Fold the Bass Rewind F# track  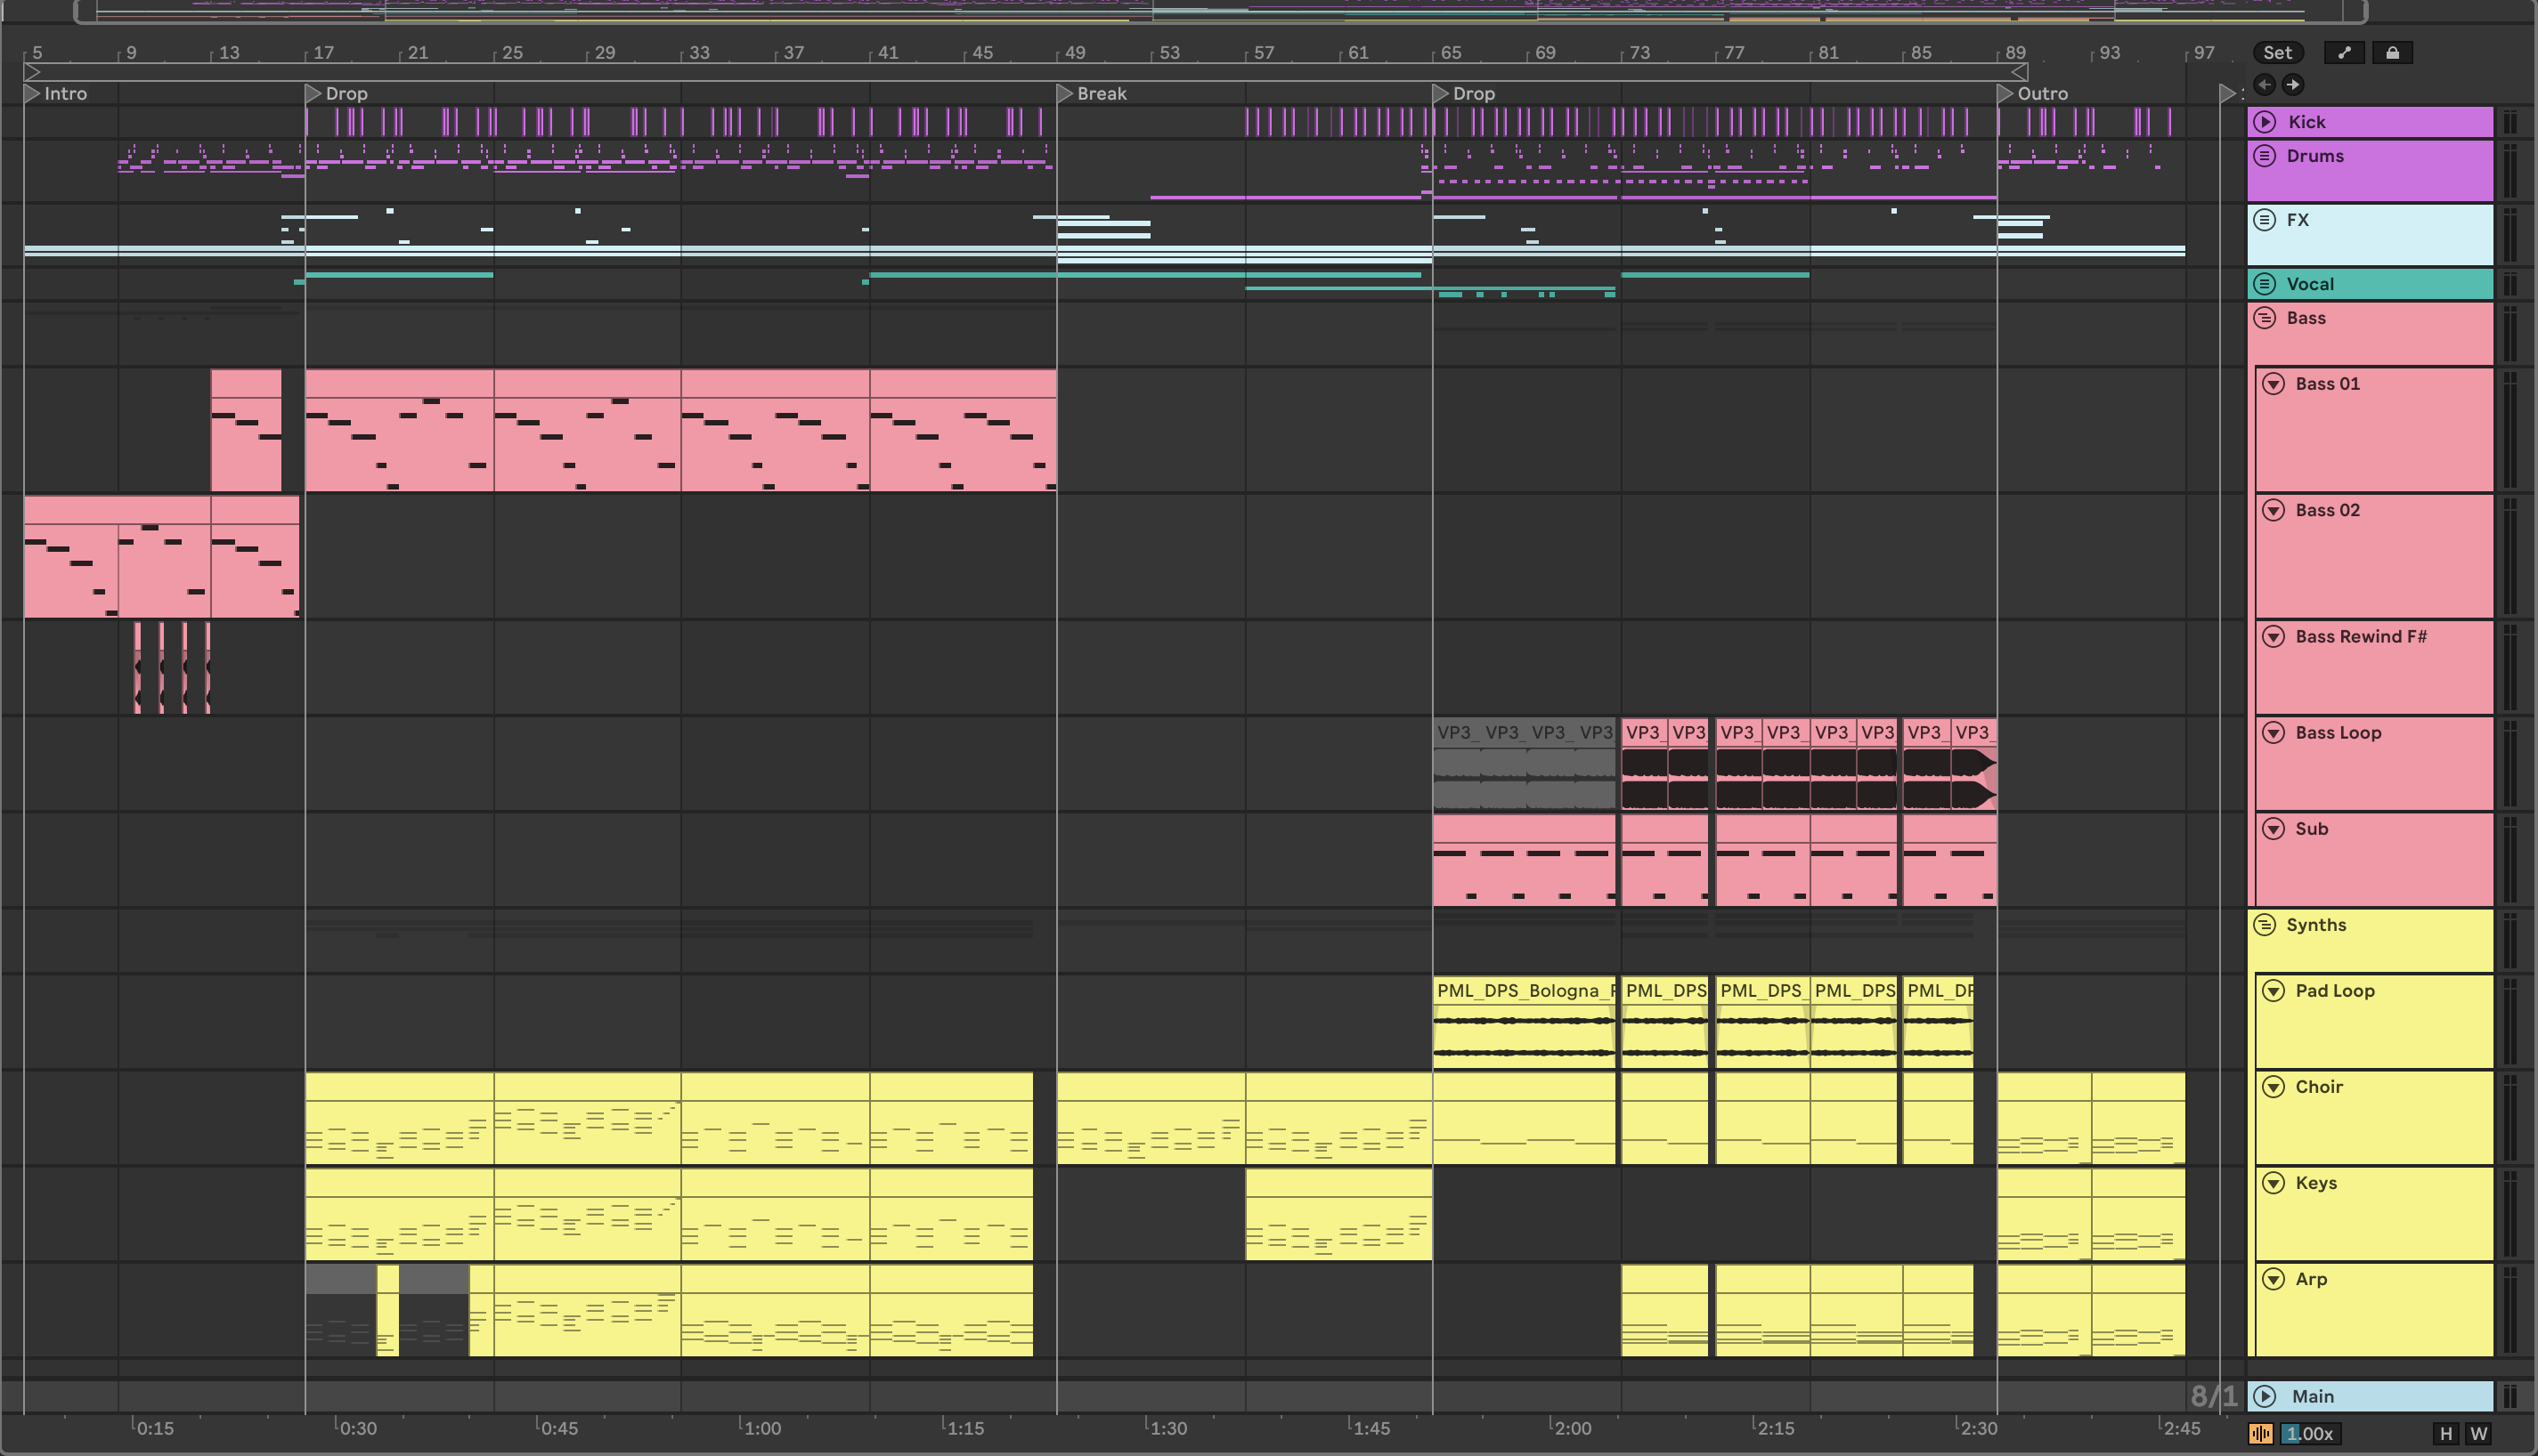pos(2274,637)
